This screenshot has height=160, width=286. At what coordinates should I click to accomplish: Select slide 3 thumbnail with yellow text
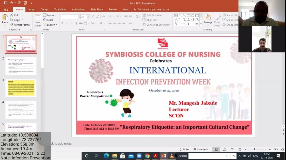pos(21,88)
